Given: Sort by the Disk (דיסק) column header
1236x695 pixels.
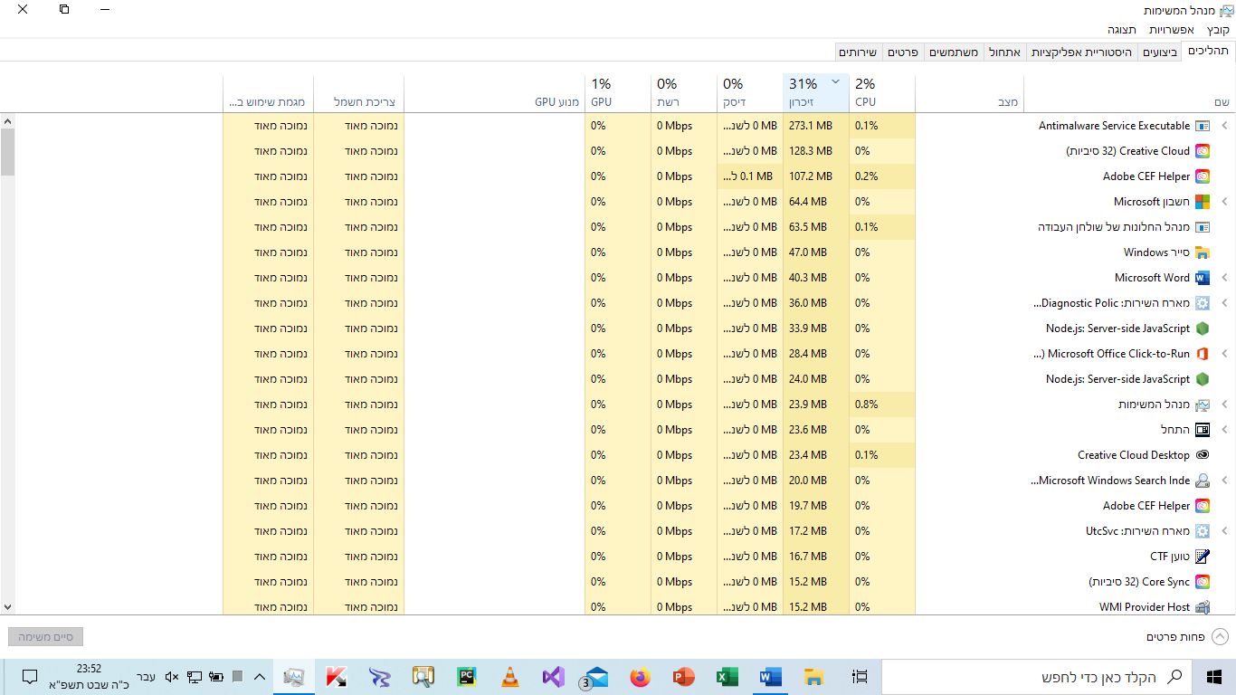Looking at the screenshot, I should point(750,92).
